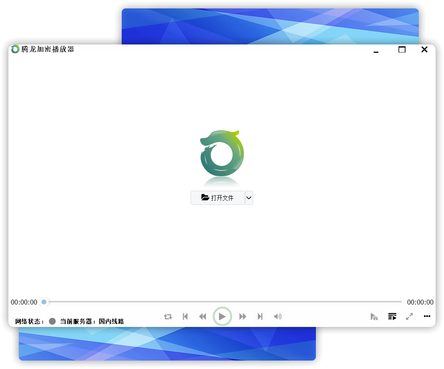The width and height of the screenshot is (444, 369).
Task: Expand the dropdown arrow beside 打开文件
Action: (x=249, y=198)
